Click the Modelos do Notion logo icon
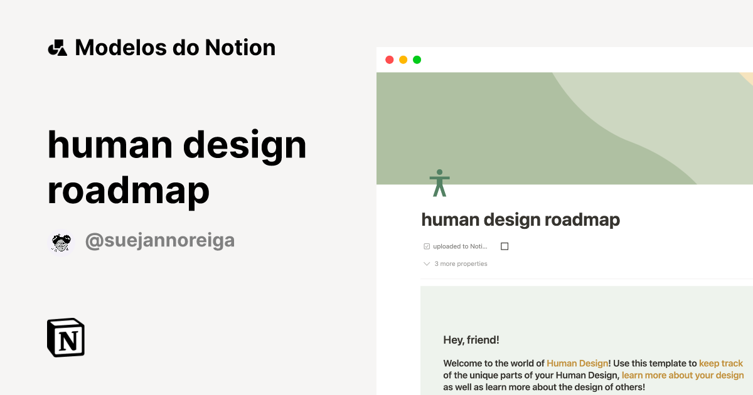Image resolution: width=753 pixels, height=395 pixels. [57, 47]
